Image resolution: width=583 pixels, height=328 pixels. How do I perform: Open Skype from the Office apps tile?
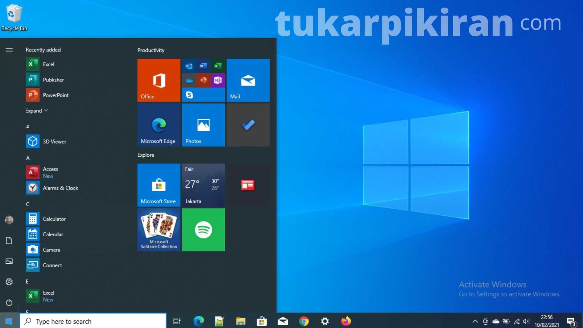pyautogui.click(x=189, y=95)
